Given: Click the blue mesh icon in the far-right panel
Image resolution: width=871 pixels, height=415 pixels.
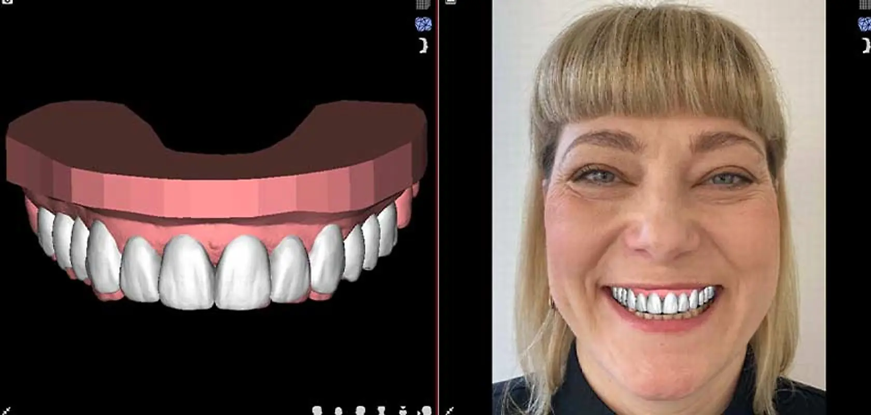Looking at the screenshot, I should tap(865, 24).
